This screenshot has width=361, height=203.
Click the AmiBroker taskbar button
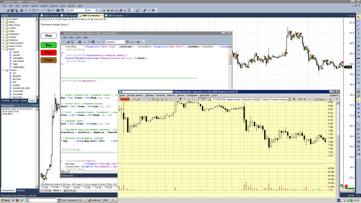pos(102,200)
